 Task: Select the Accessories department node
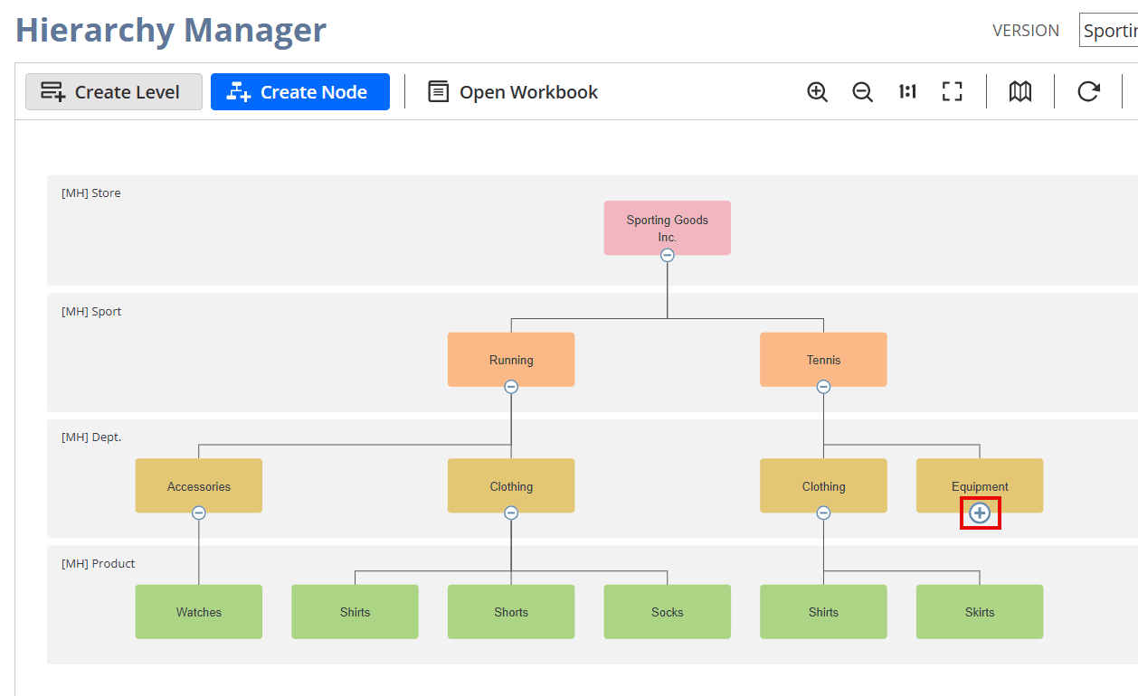(199, 485)
